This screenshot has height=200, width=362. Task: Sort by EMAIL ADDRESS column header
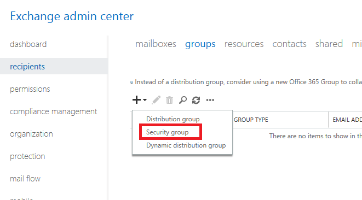pos(347,120)
